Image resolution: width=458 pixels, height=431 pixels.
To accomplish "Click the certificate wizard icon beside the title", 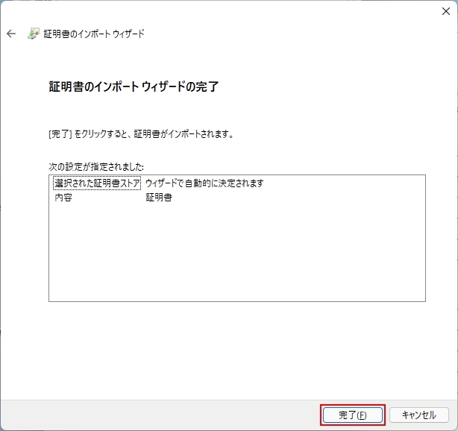I will [34, 34].
